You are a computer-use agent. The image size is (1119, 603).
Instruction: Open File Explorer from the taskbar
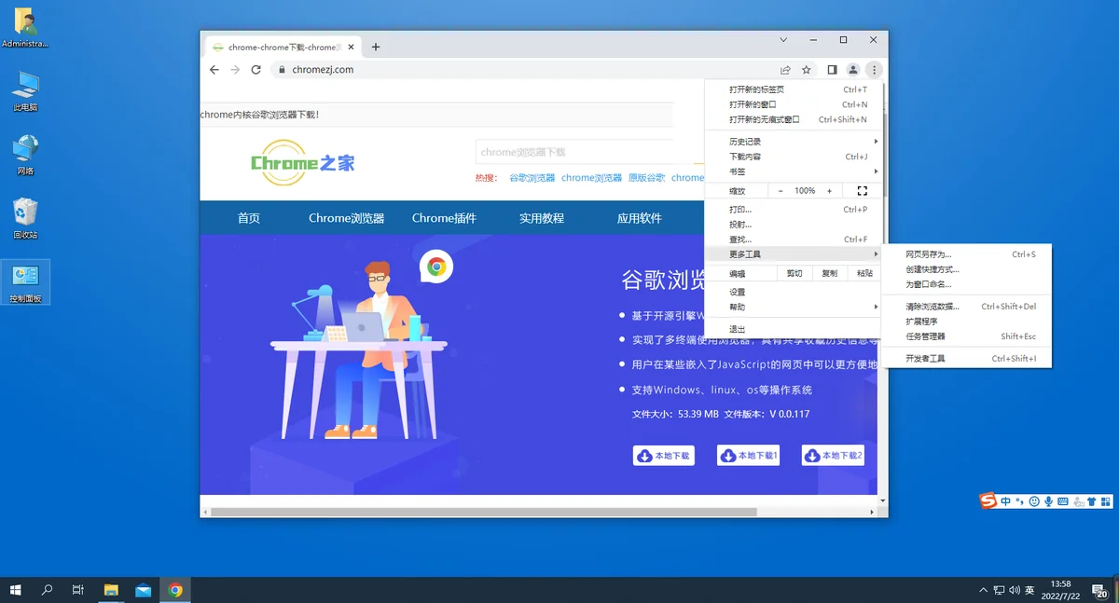pos(111,590)
